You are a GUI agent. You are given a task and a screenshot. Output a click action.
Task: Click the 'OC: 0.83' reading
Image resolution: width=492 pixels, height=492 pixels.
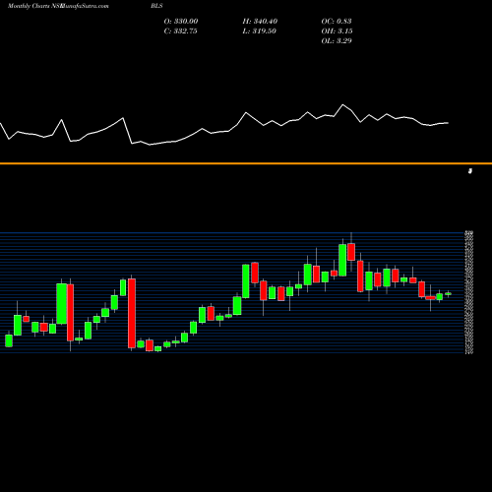click(x=337, y=21)
